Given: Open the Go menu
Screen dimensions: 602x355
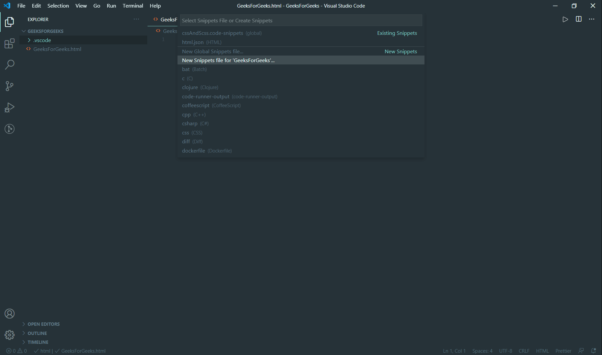Looking at the screenshot, I should pos(97,6).
